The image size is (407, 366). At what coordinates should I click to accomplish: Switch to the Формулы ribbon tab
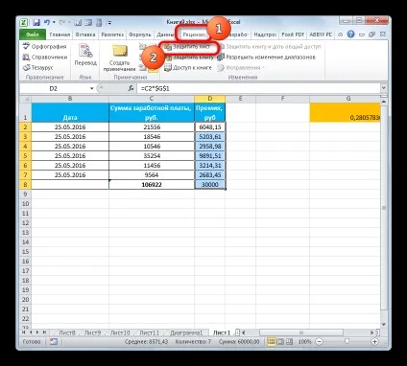140,34
